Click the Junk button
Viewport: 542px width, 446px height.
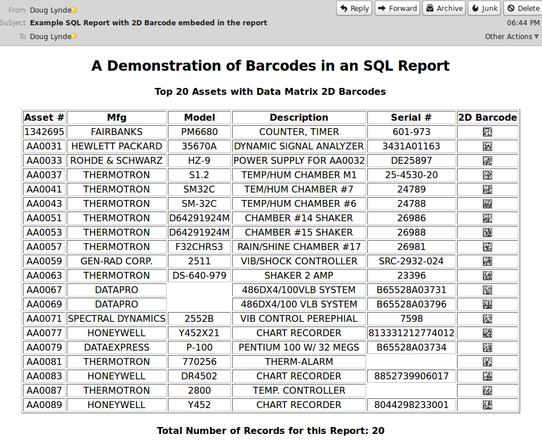click(x=484, y=8)
